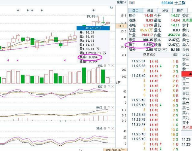Open the 分析 tab
192x151 pixels.
click(165, 10)
